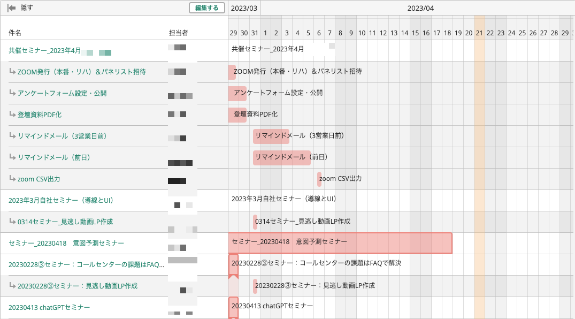Click subtask arrow icon beside リマインドメール（3営業日前）
The height and width of the screenshot is (319, 575).
13,136
